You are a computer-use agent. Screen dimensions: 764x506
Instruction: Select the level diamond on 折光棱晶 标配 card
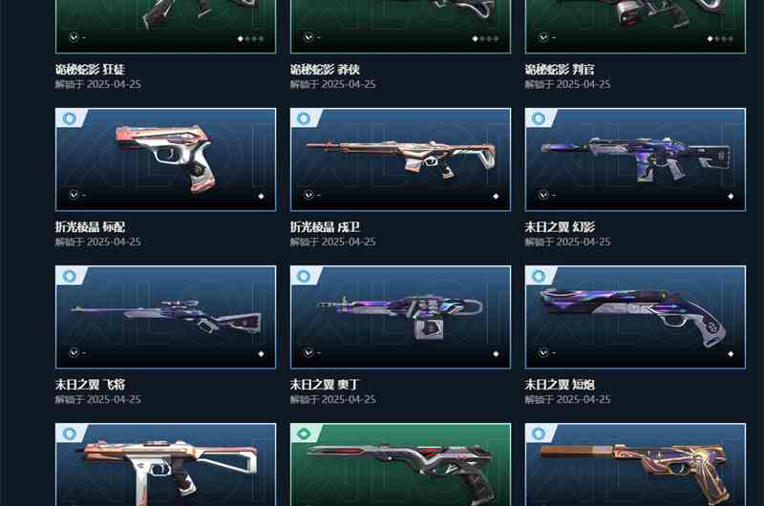coord(261,197)
